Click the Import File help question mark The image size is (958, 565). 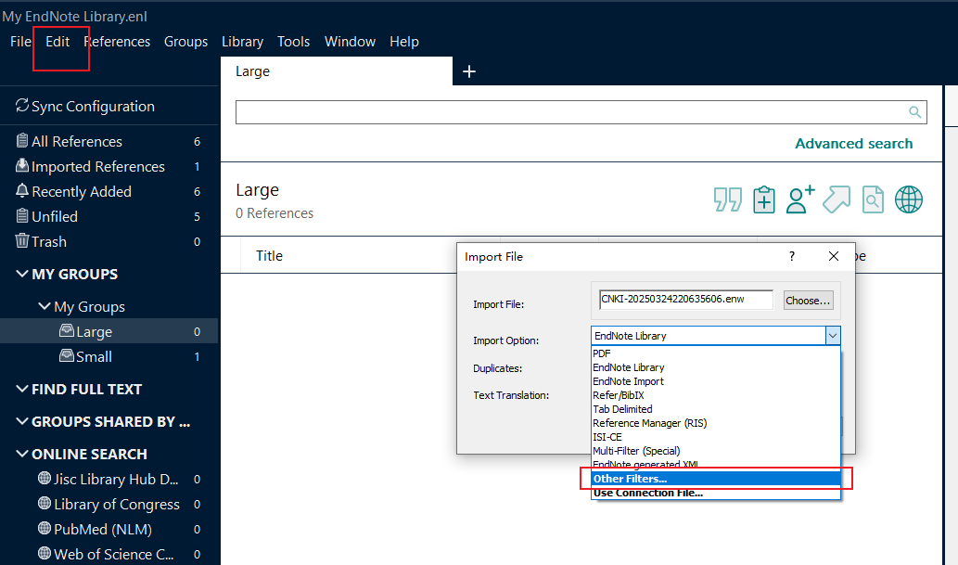point(792,256)
